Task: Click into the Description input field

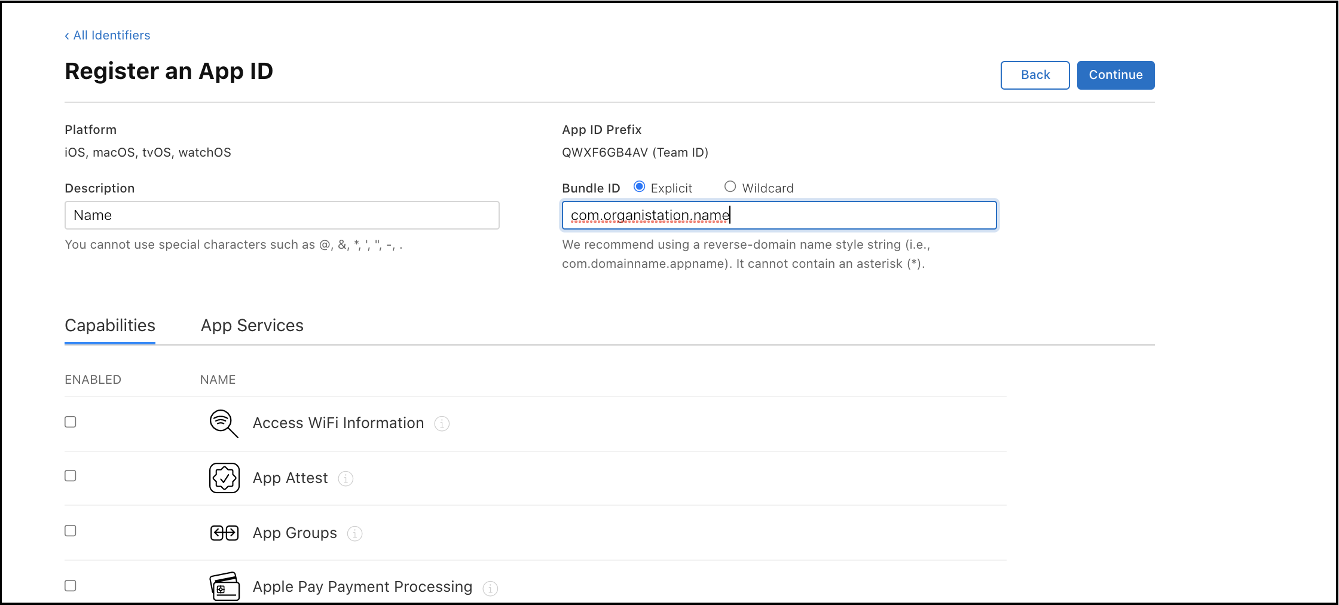Action: (x=282, y=215)
